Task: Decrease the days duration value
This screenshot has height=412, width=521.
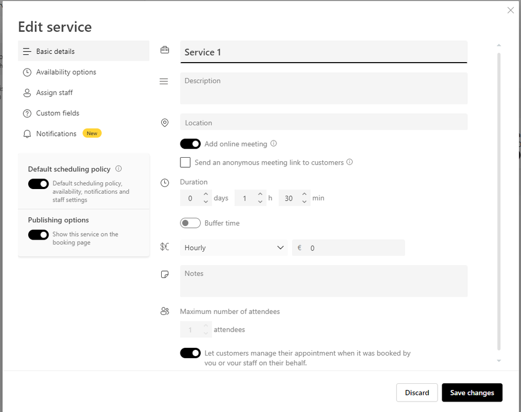Action: coord(206,202)
